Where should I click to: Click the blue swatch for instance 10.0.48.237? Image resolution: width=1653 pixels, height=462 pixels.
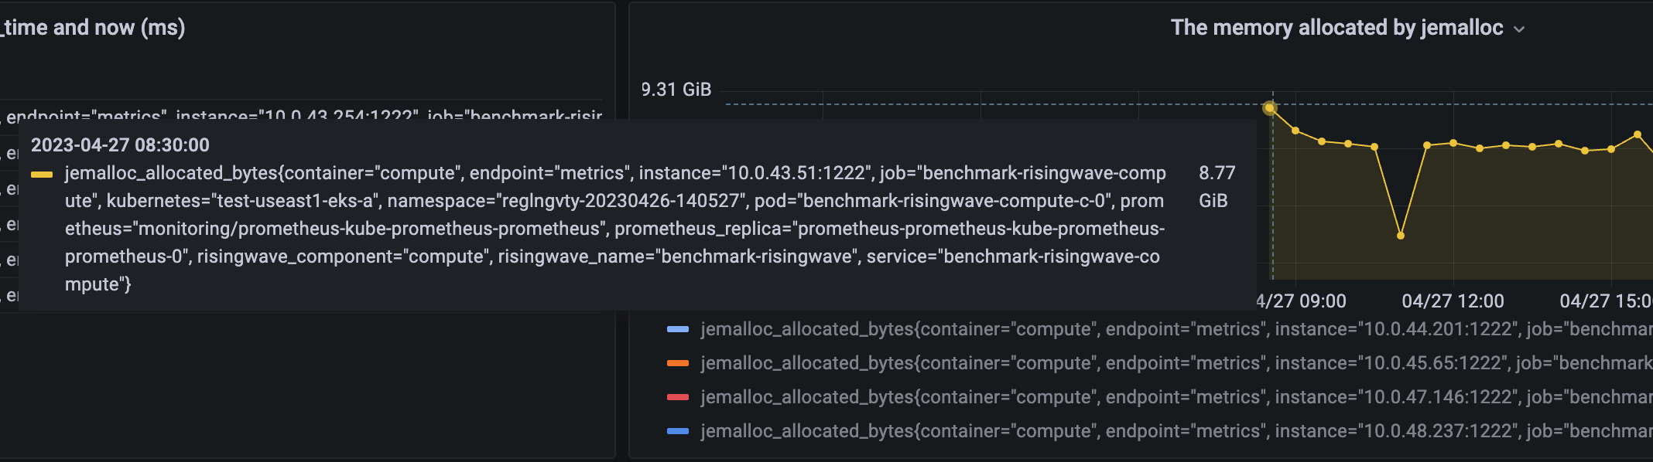678,431
